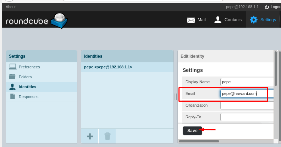Click the Folders icon in Settings

[x=13, y=77]
